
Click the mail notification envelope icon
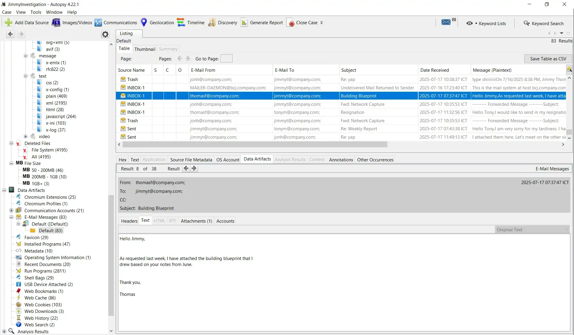[x=446, y=22]
